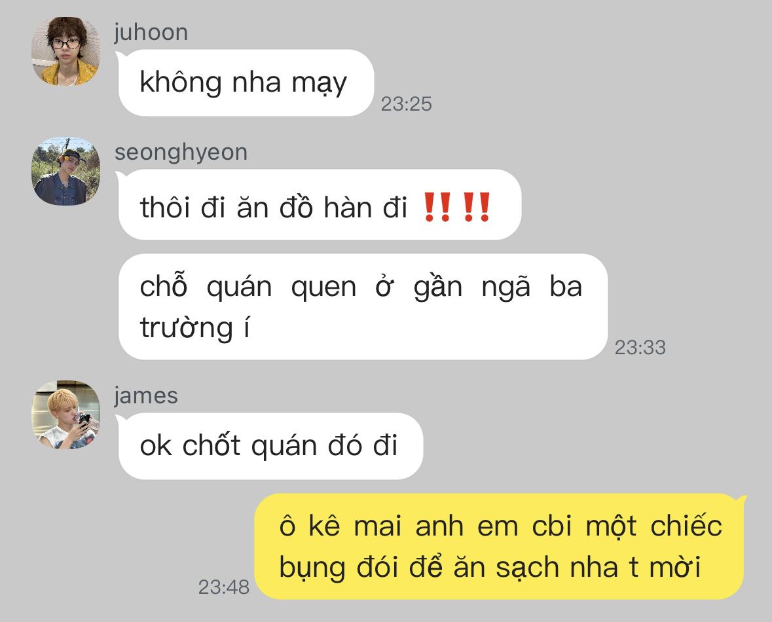Click the word "trường í" in seonghyeon's message

(x=195, y=327)
